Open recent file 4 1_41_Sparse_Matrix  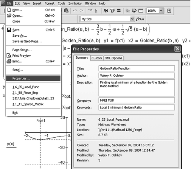[33, 104]
